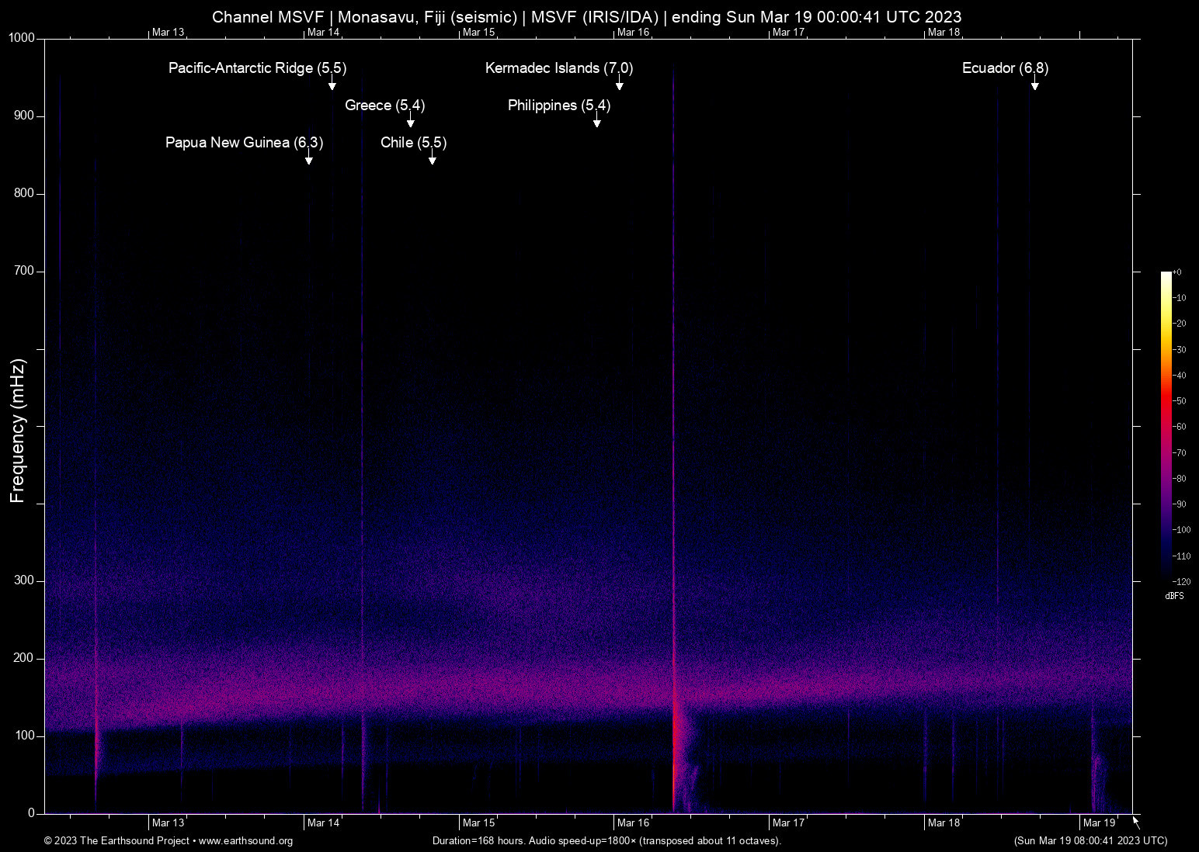This screenshot has height=852, width=1199.
Task: Click the Mar 19 date tick label
Action: coord(1099,823)
